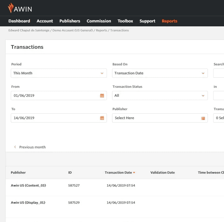Screen dimensions: 224x222
Task: Click date cell in Content_03 row
Action: [121, 185]
